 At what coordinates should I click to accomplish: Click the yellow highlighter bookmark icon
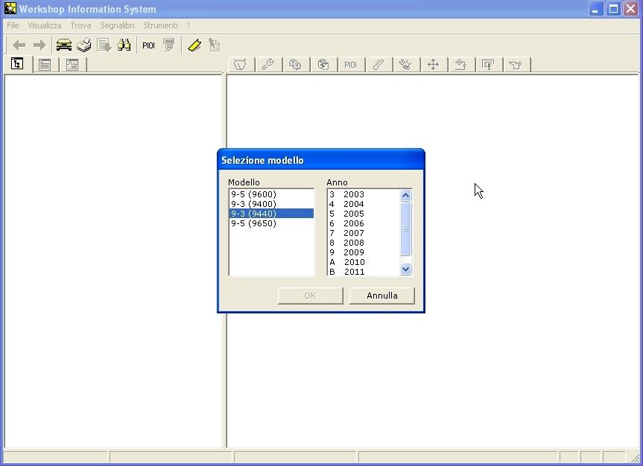194,45
